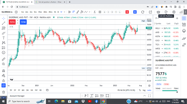The image size is (187, 104).
Task: Open the indicator templates grid icon
Action: [100, 12]
